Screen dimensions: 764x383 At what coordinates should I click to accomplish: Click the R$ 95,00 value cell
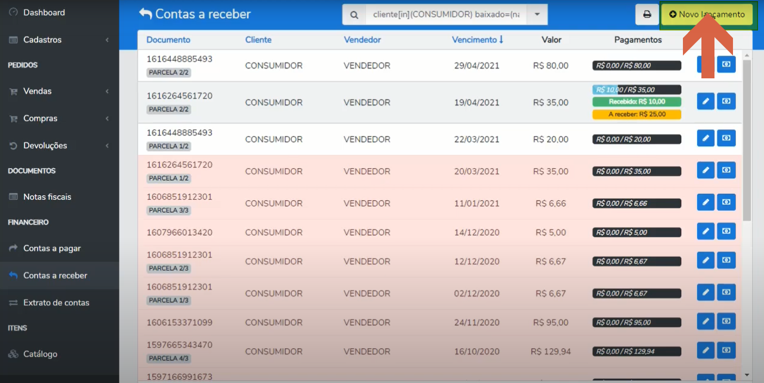pyautogui.click(x=551, y=322)
